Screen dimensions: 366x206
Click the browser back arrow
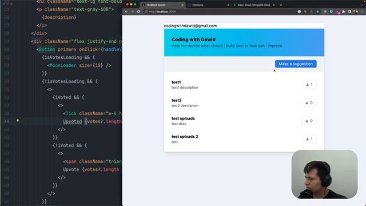[x=126, y=11]
